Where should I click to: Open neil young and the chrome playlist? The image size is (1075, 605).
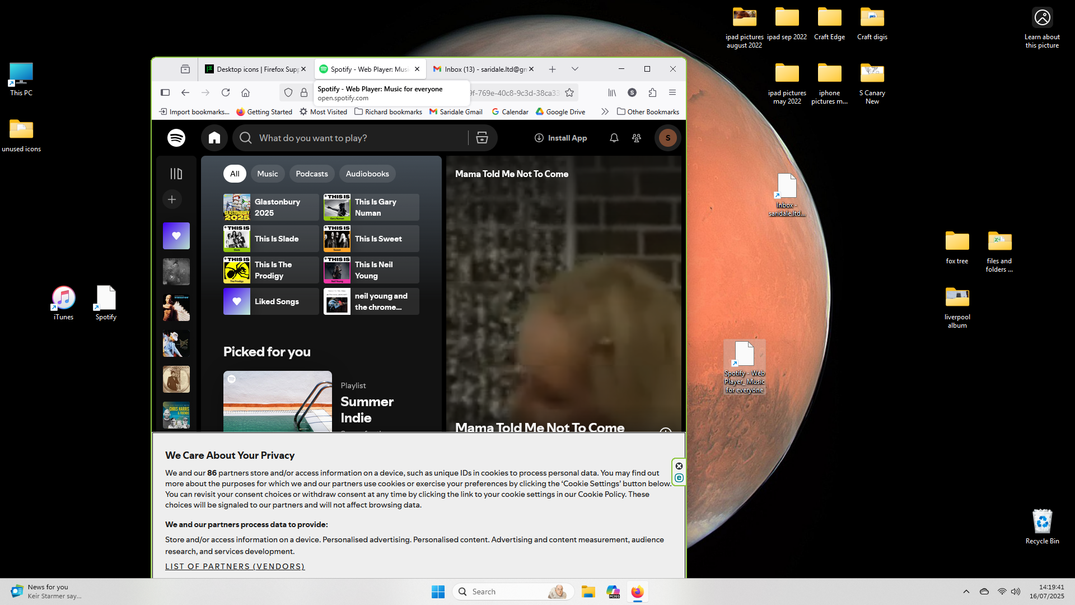coord(371,301)
